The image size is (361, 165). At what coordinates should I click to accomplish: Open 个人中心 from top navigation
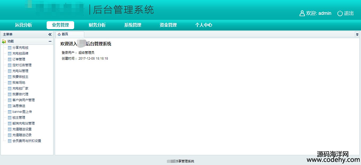203,25
